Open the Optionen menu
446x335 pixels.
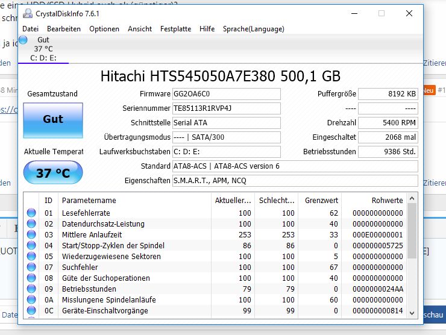[x=104, y=29]
